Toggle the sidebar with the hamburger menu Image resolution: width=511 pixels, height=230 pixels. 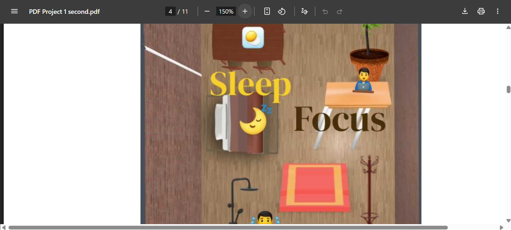click(x=14, y=11)
